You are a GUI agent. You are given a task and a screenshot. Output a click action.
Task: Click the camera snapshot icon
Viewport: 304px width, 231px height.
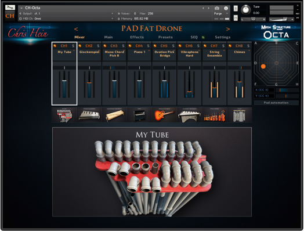pyautogui.click(x=217, y=8)
